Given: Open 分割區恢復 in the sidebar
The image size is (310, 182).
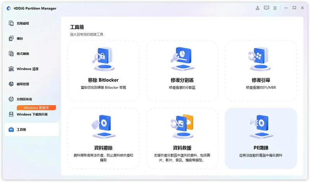Looking at the screenshot, I should 24,99.
